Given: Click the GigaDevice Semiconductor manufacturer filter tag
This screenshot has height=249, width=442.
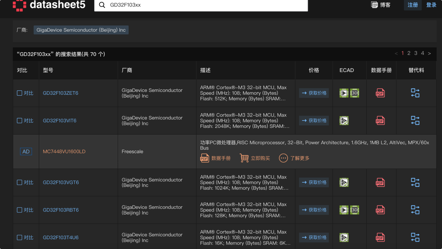Looking at the screenshot, I should [x=81, y=30].
